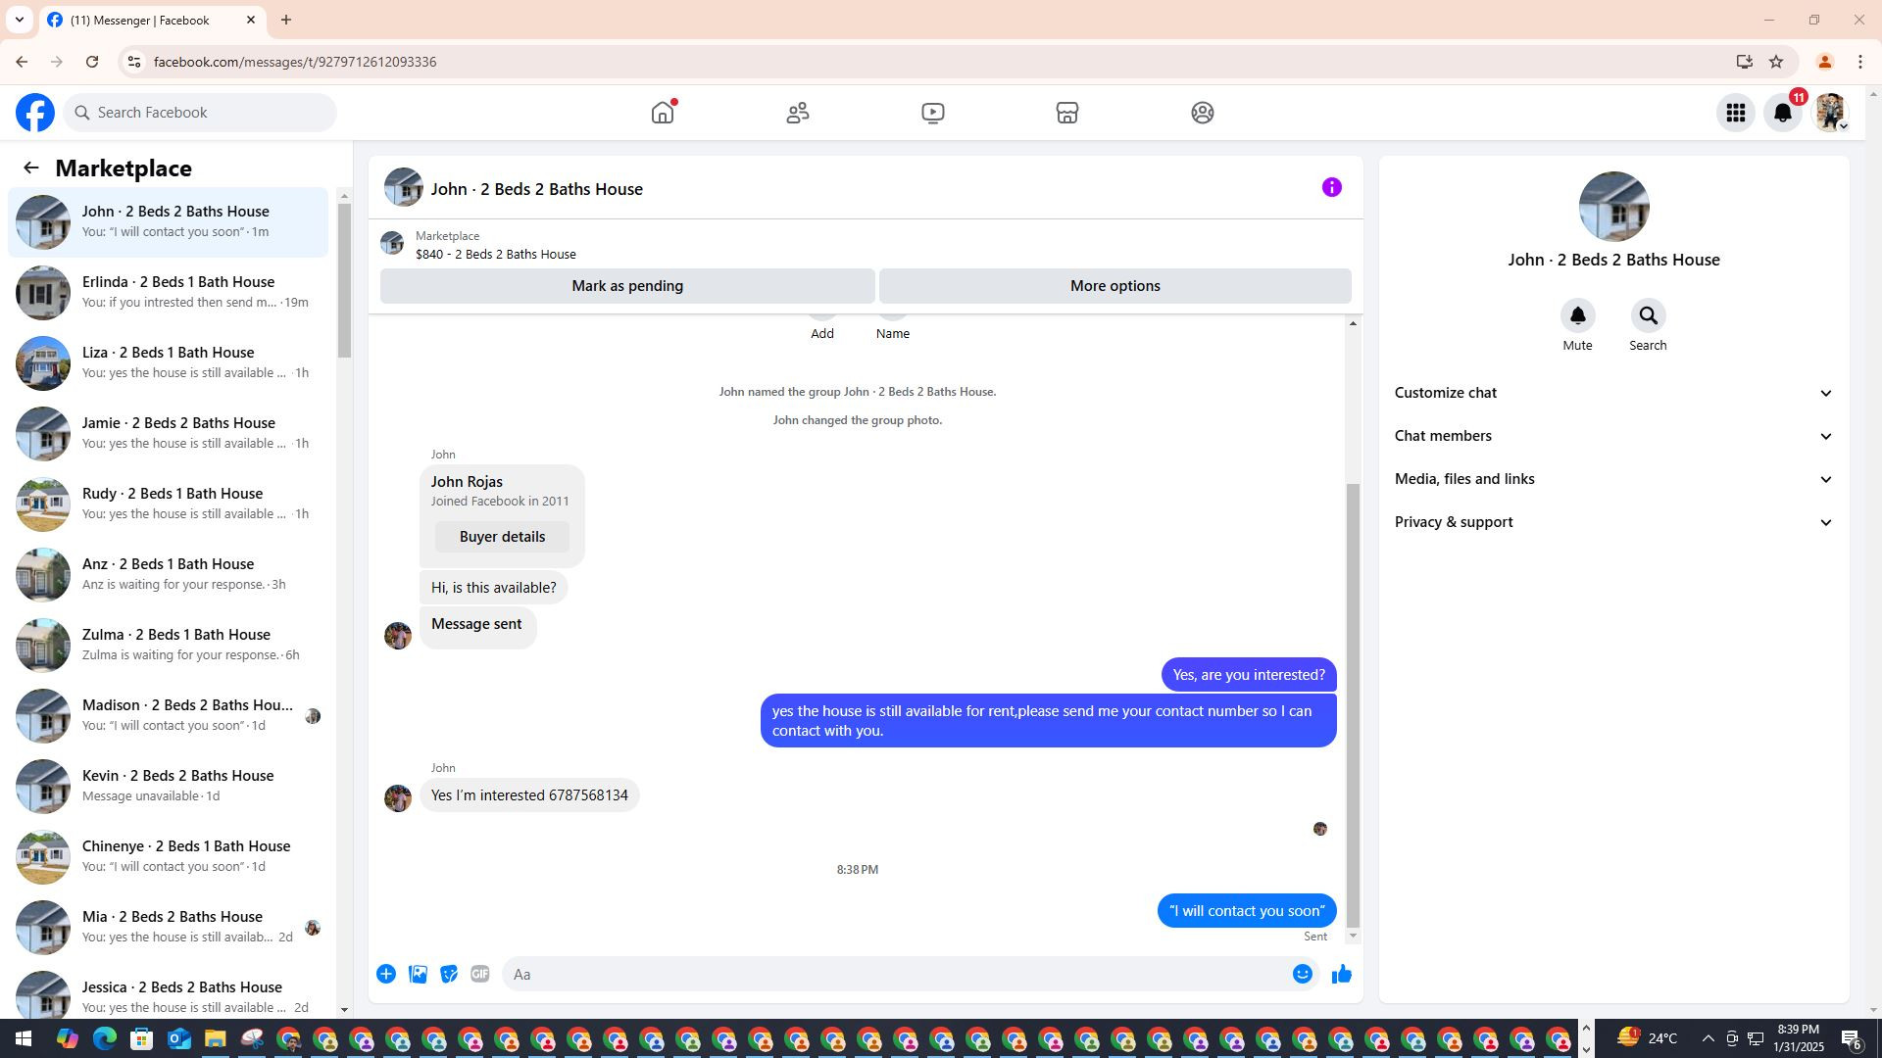Select the Messenger | Facebook browser tab
This screenshot has width=1882, height=1058.
pyautogui.click(x=152, y=20)
